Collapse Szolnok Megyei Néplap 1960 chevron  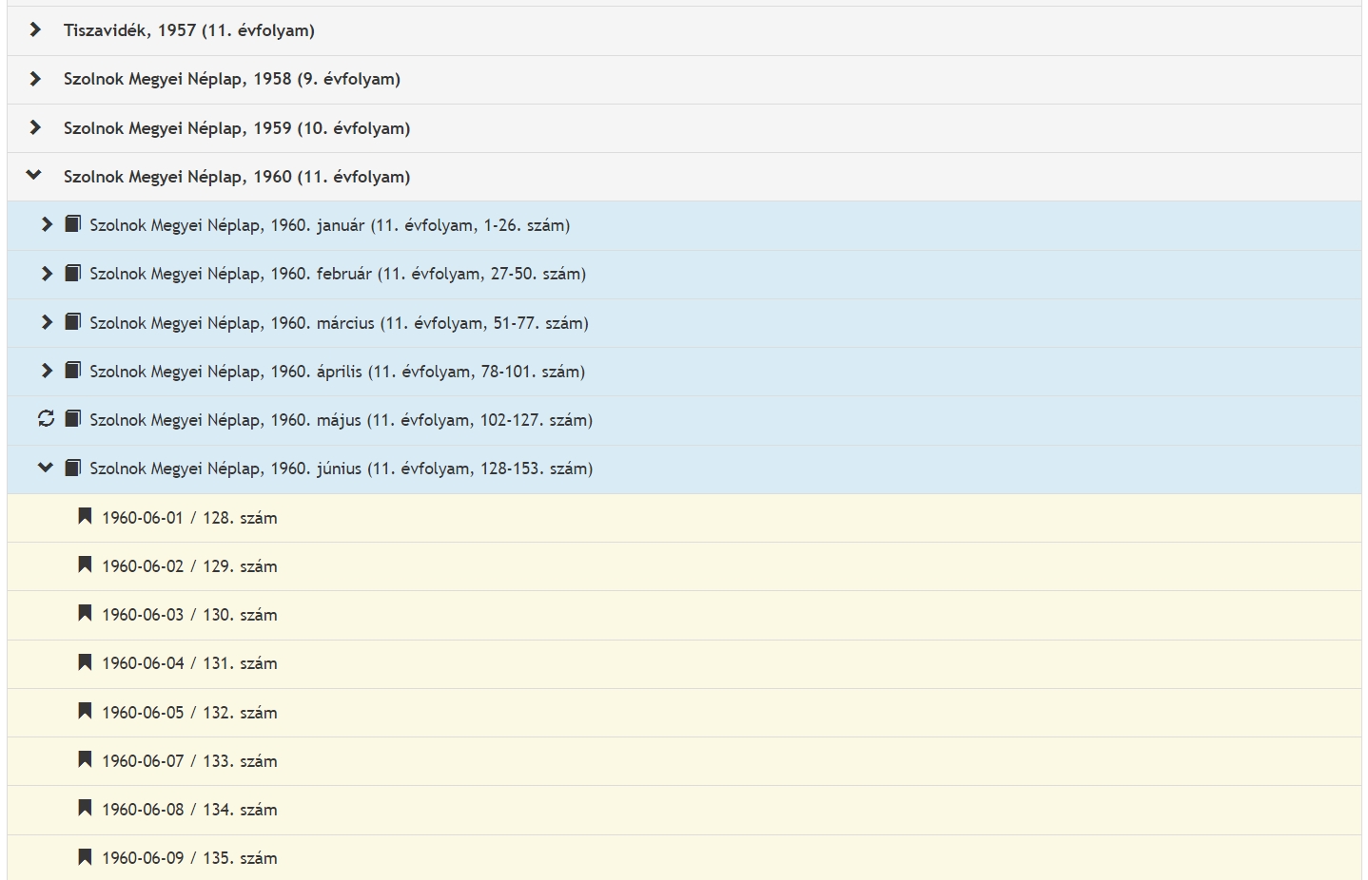(34, 176)
